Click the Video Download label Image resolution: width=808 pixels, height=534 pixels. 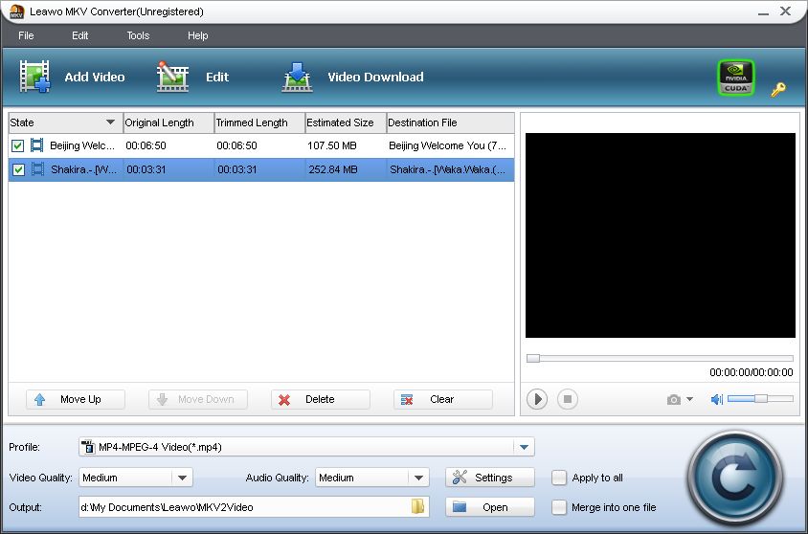tap(375, 78)
